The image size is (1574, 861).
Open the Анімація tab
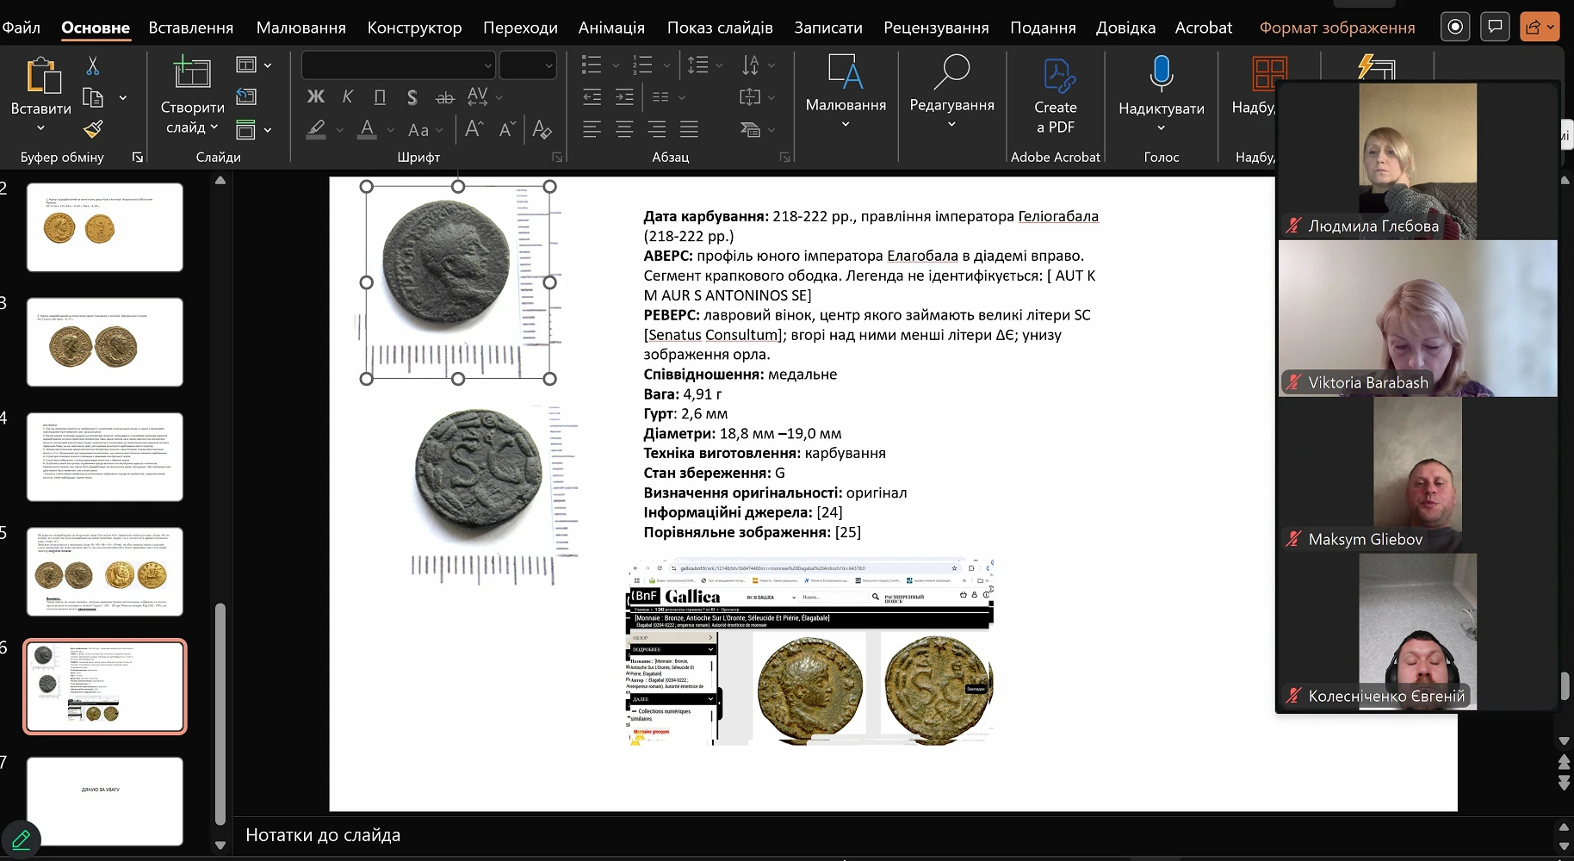point(611,28)
